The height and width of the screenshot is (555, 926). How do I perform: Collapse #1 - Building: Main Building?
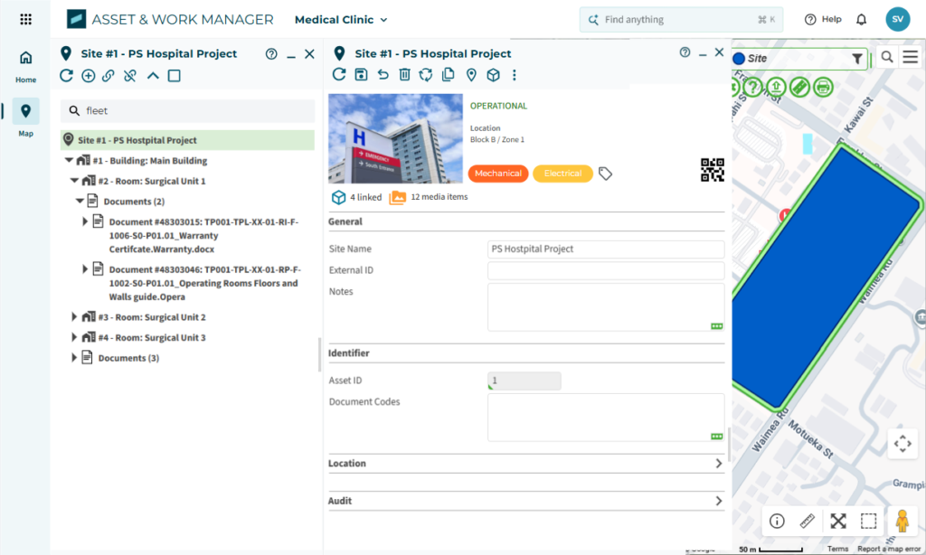69,160
